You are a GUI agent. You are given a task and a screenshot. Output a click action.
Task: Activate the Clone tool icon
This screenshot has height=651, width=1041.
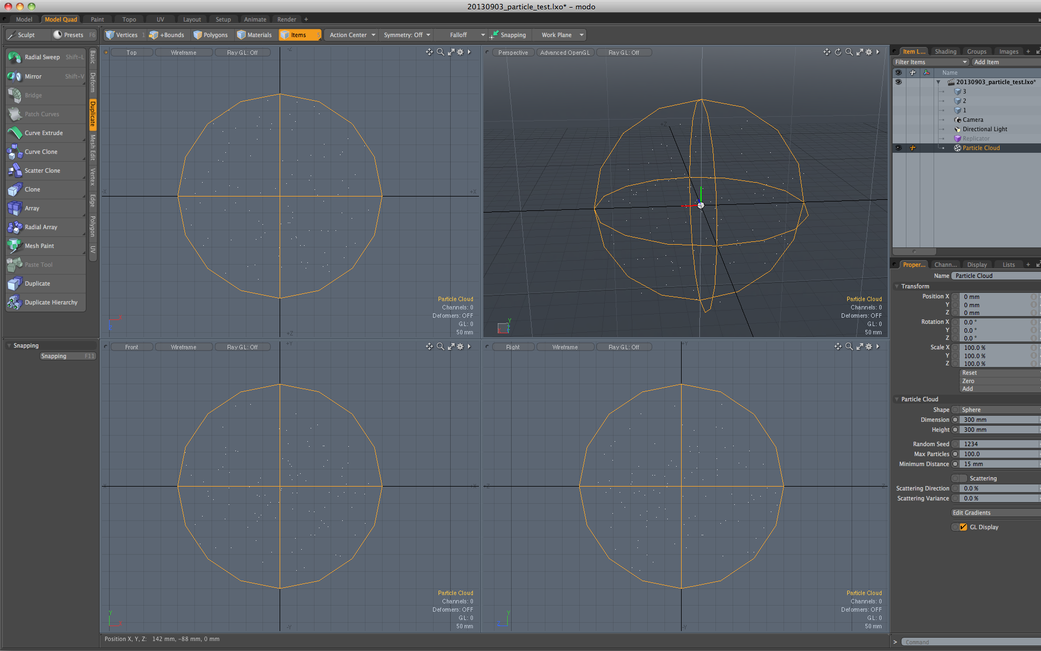[14, 189]
